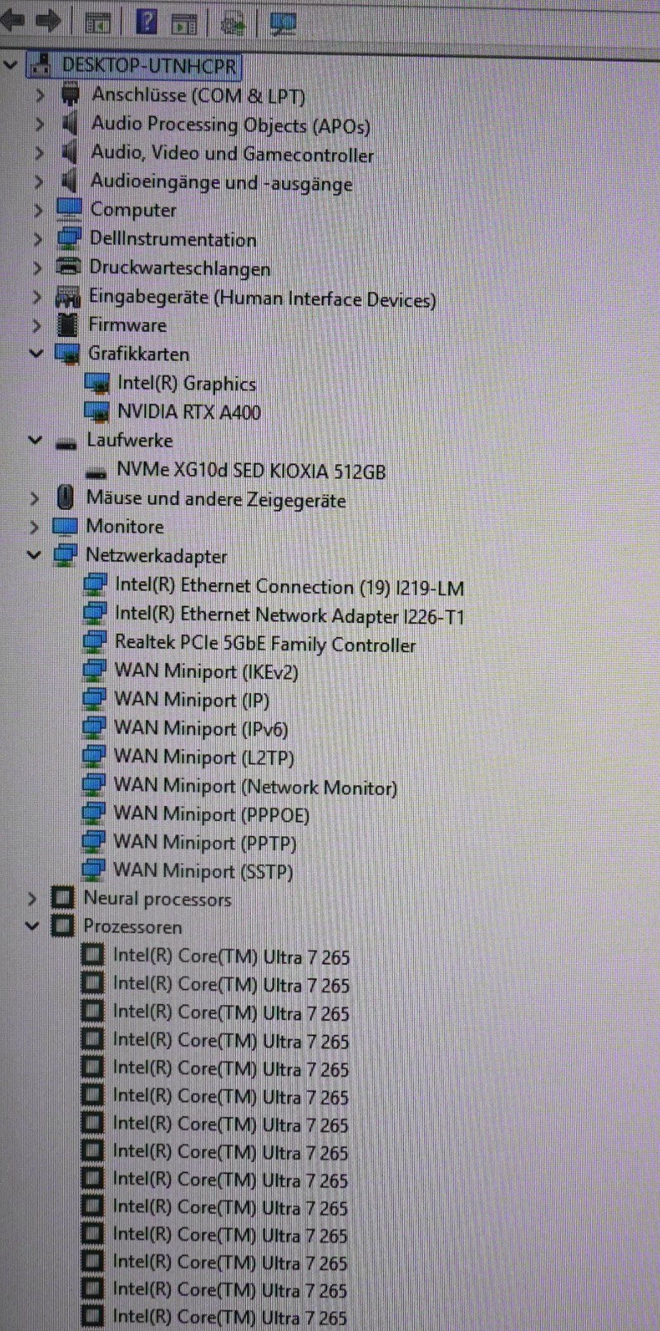Click the show/hide action pane toolbar icon
The width and height of the screenshot is (660, 1331).
coord(185,24)
